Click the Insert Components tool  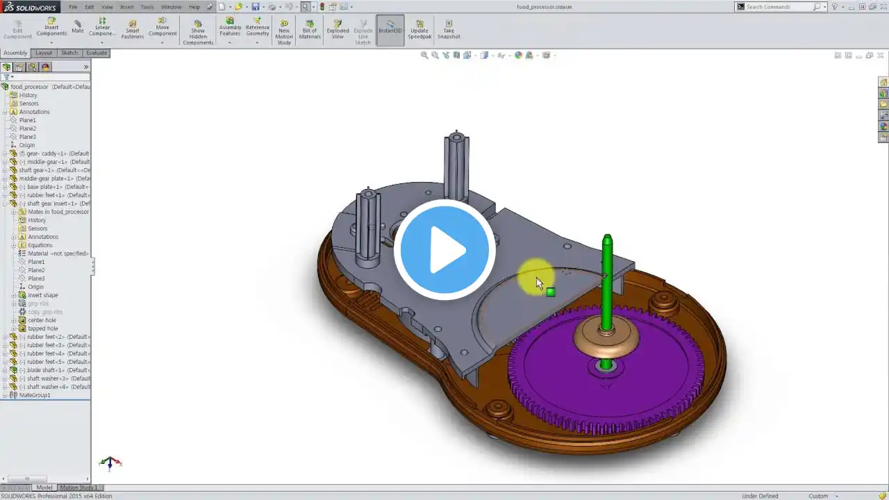pyautogui.click(x=51, y=28)
